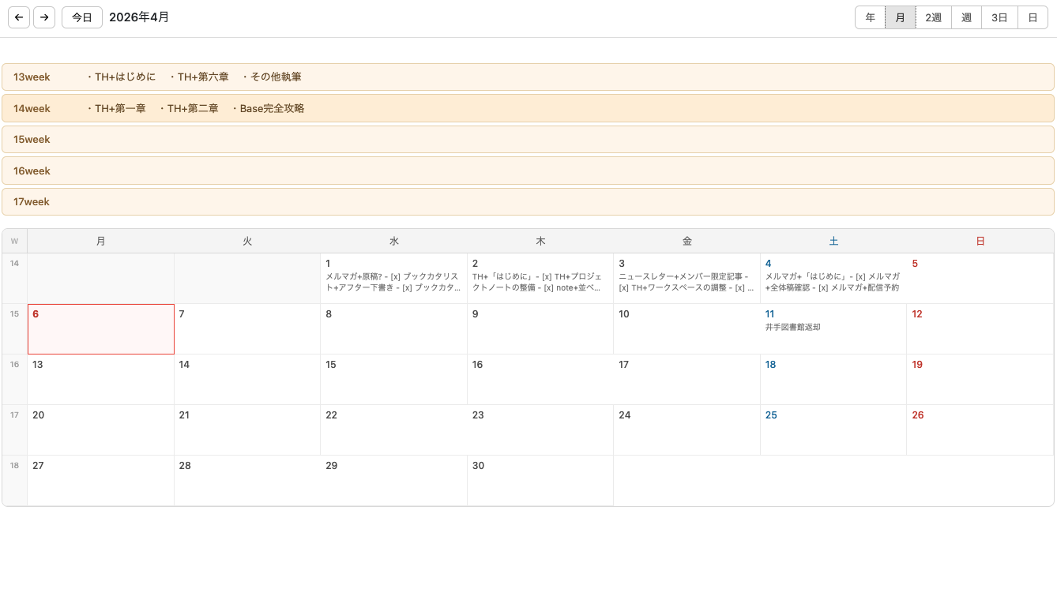Open the ニュースレター entry on April 3
Screen dimensions: 1057x604
click(x=684, y=282)
